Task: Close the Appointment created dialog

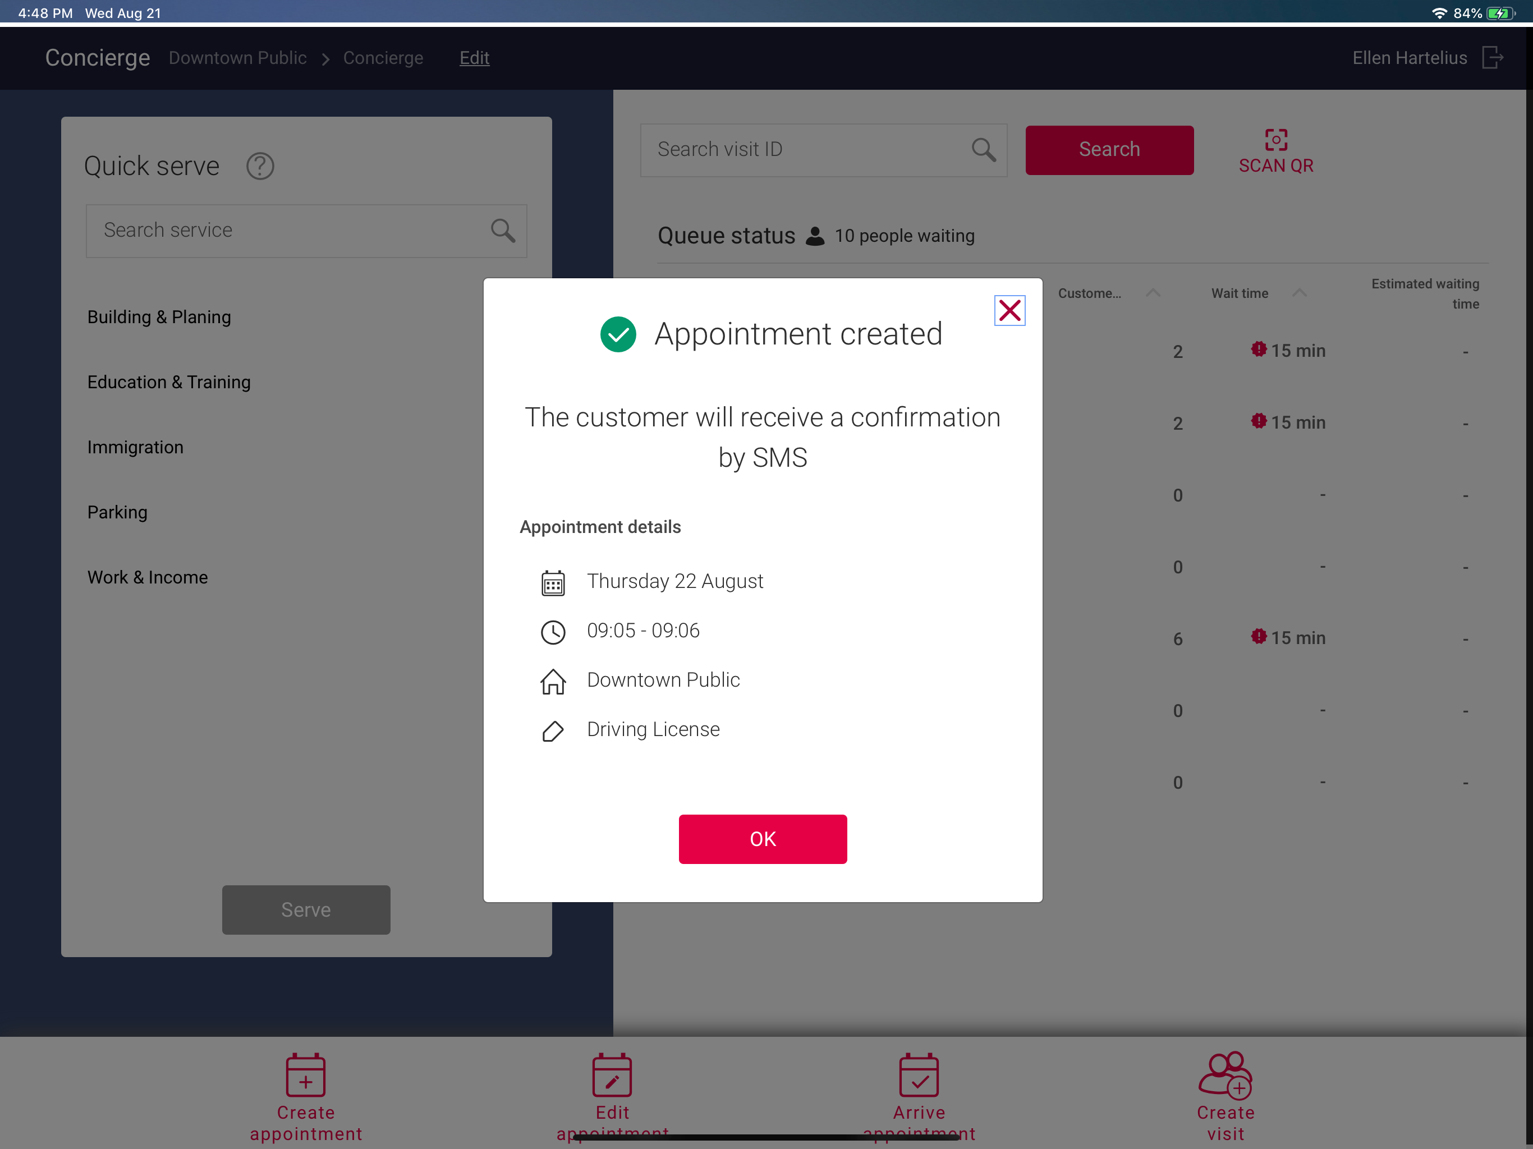Action: [x=1010, y=310]
